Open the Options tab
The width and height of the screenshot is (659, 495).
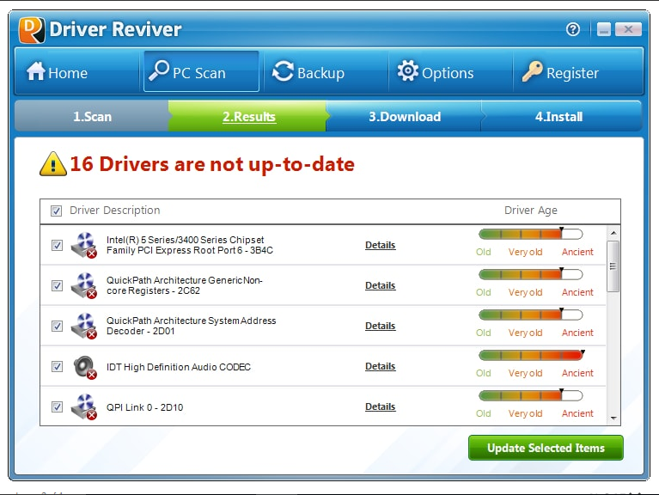[450, 71]
